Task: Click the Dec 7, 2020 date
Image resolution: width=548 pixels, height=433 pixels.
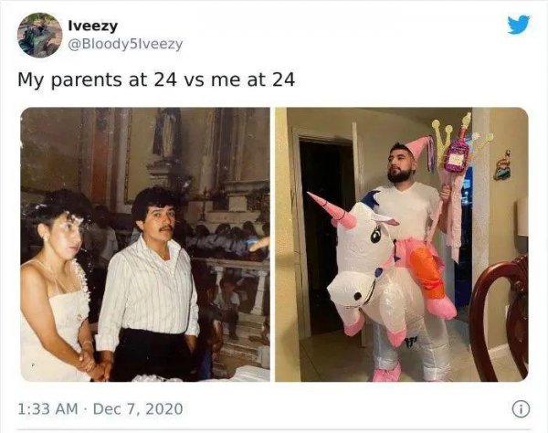Action: pyautogui.click(x=138, y=409)
